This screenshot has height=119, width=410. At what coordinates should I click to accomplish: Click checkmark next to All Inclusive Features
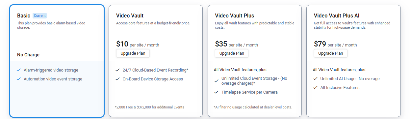pyautogui.click(x=315, y=88)
